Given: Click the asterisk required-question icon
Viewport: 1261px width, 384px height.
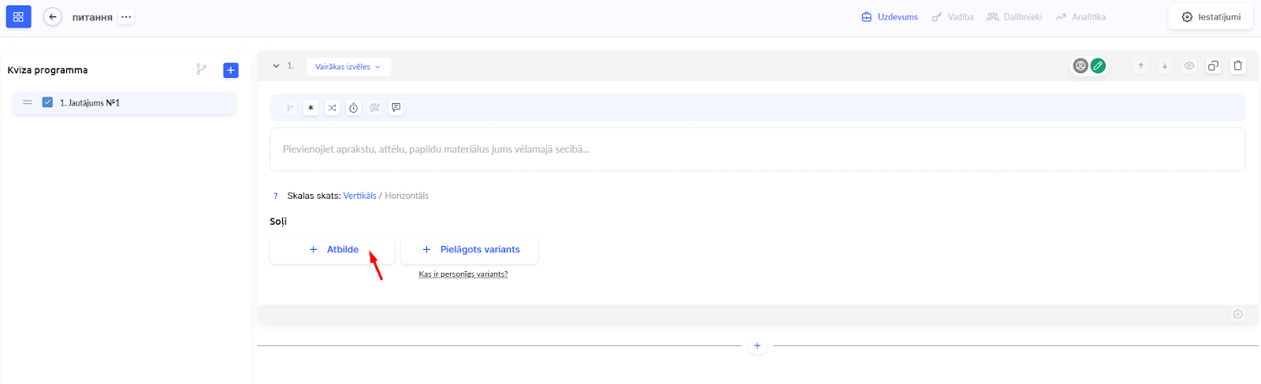Looking at the screenshot, I should 311,108.
